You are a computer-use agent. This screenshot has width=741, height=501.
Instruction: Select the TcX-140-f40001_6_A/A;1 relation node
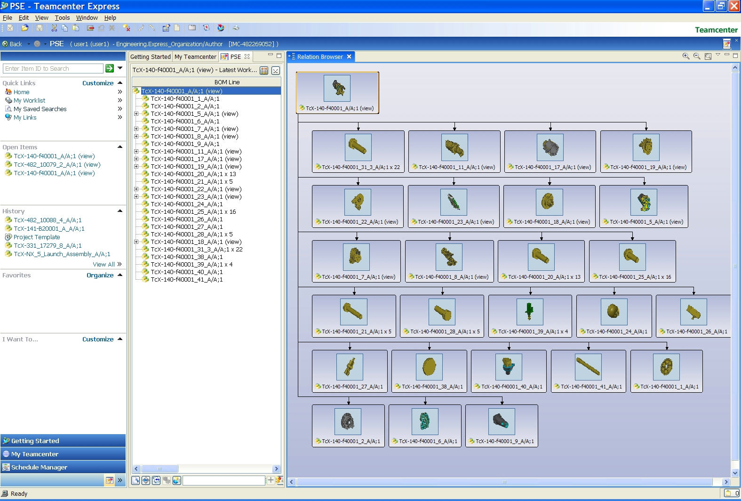coord(425,426)
